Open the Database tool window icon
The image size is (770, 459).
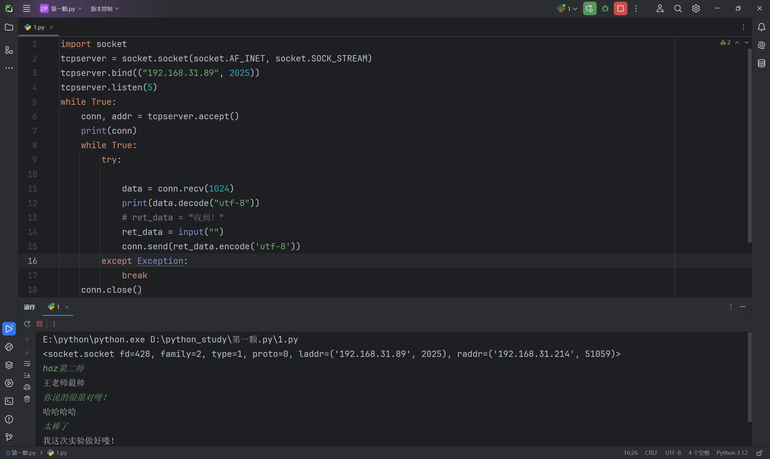pos(761,64)
